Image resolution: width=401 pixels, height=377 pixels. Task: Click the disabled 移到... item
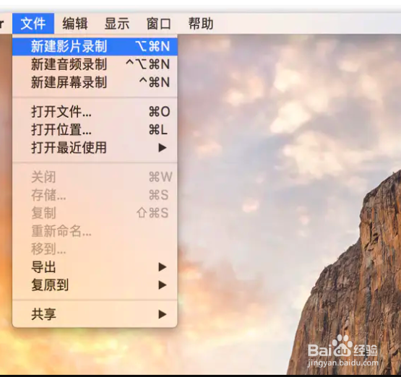click(95, 249)
